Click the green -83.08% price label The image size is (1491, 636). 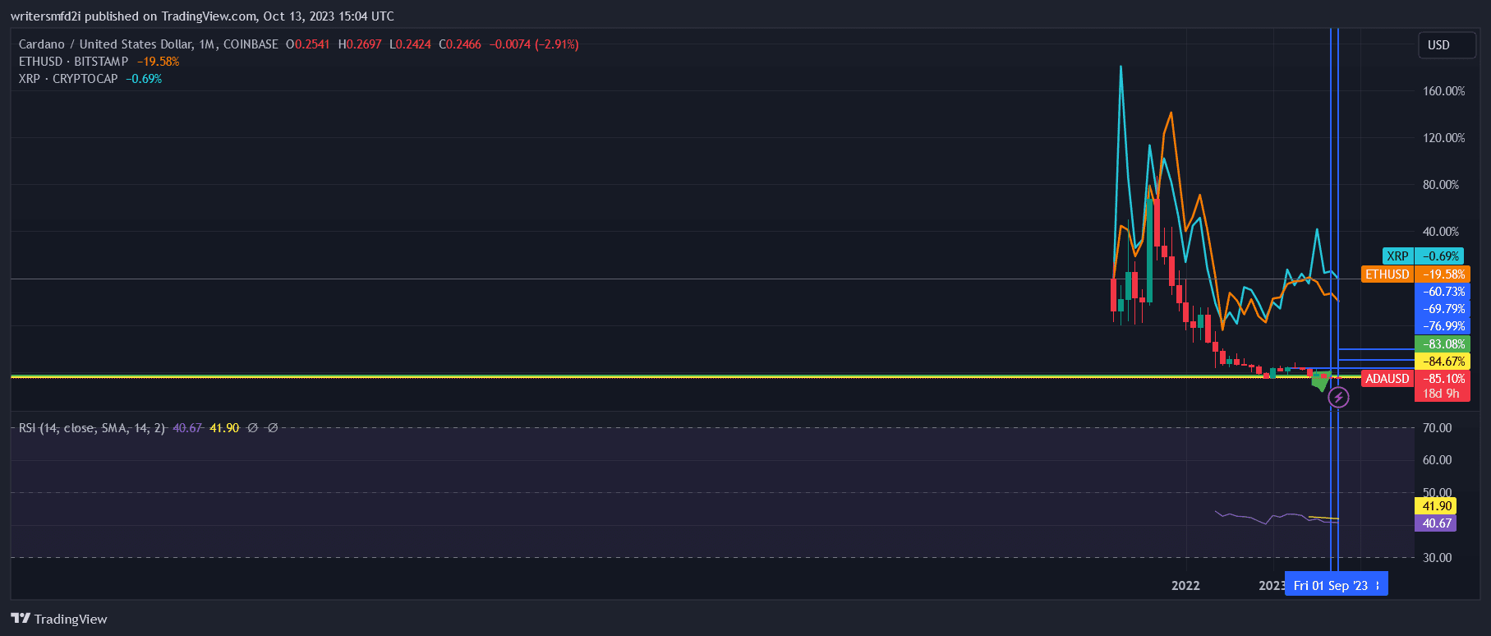[1442, 344]
